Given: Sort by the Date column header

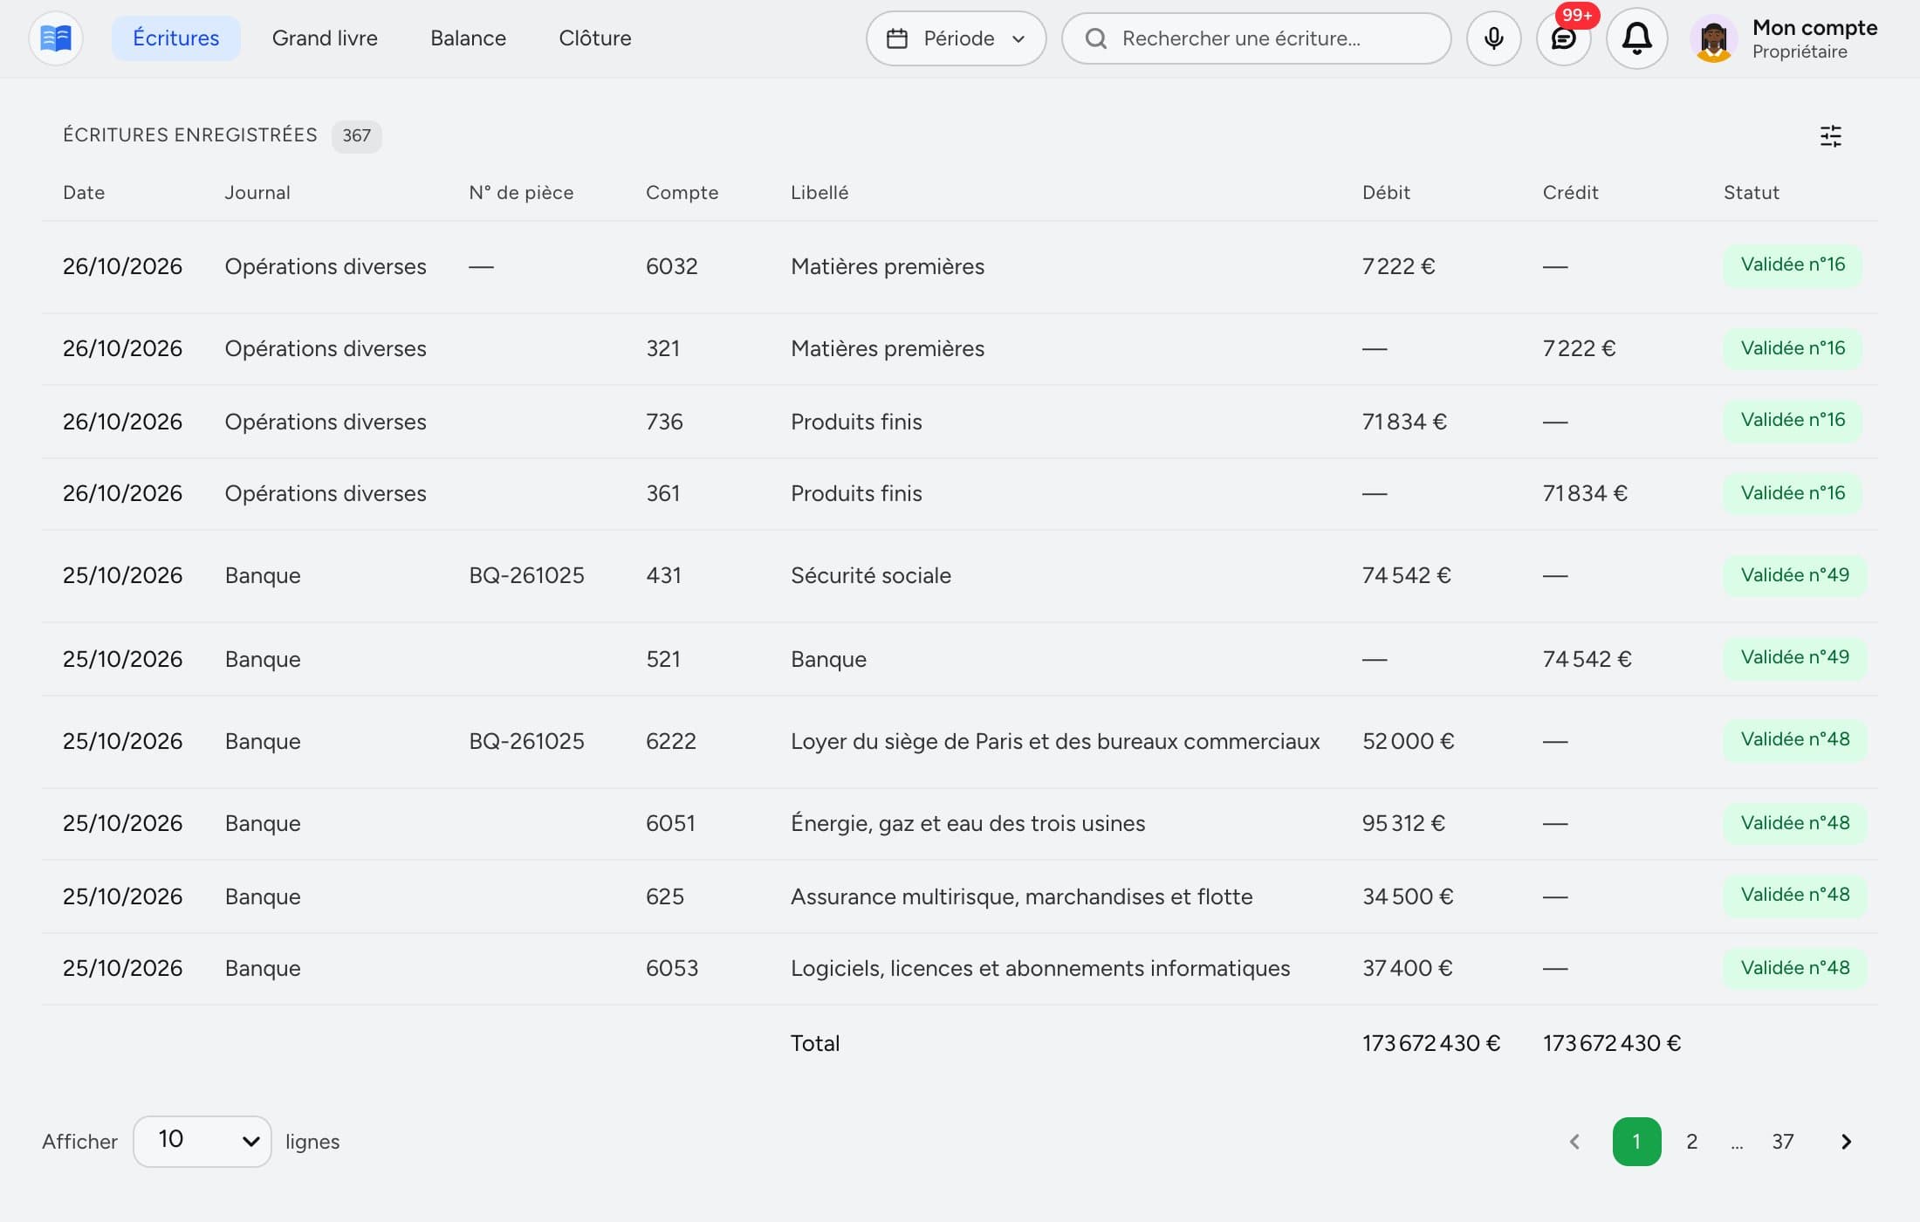Looking at the screenshot, I should (x=84, y=193).
